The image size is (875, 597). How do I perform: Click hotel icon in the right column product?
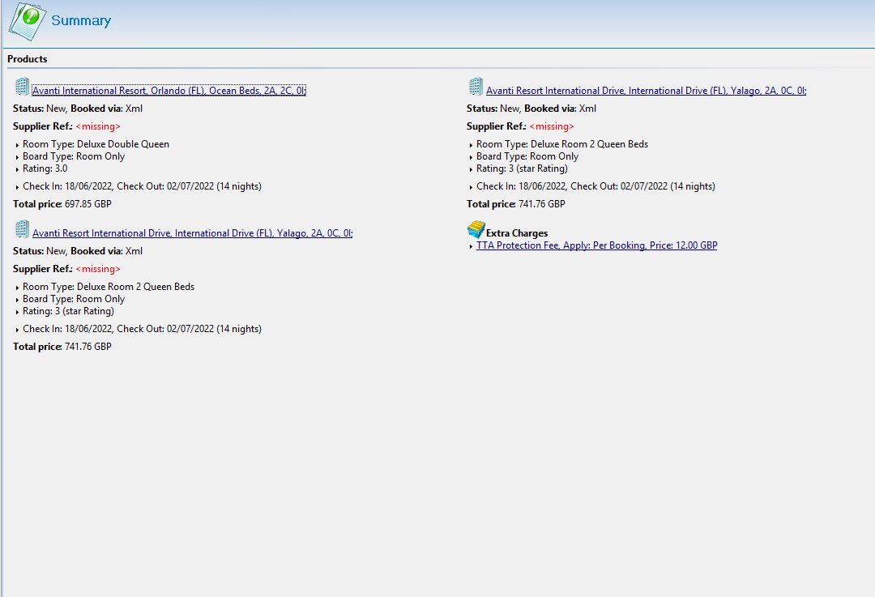click(x=476, y=87)
